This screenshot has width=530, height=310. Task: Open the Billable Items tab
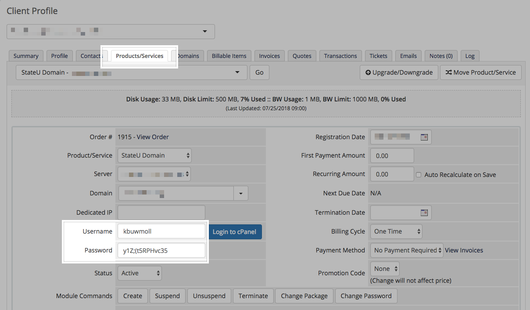tap(229, 56)
